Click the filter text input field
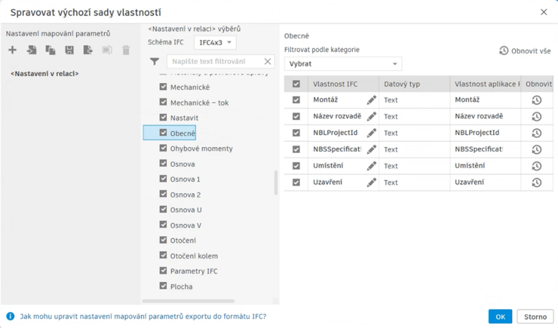The height and width of the screenshot is (328, 558). pos(215,61)
